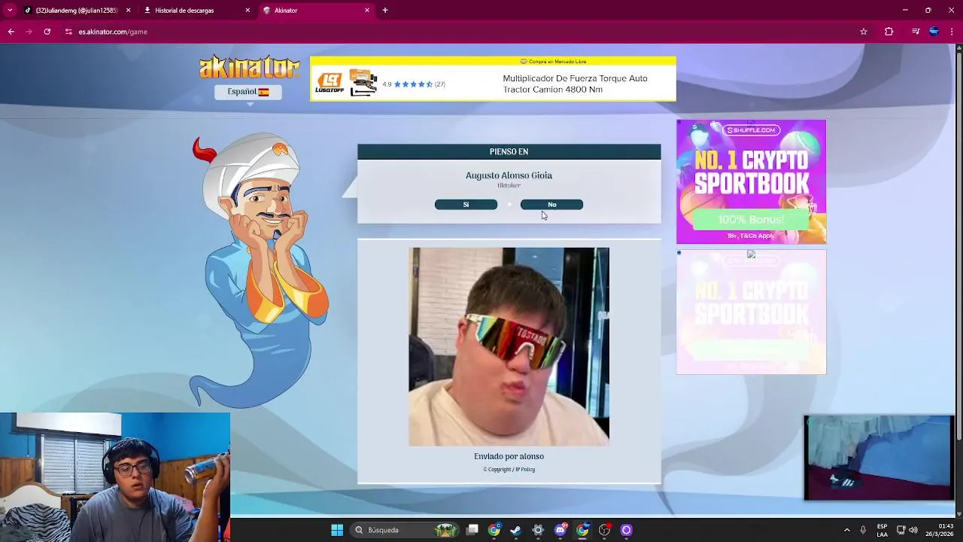The width and height of the screenshot is (963, 542).
Task: Show hidden system tray icons
Action: coord(846,530)
